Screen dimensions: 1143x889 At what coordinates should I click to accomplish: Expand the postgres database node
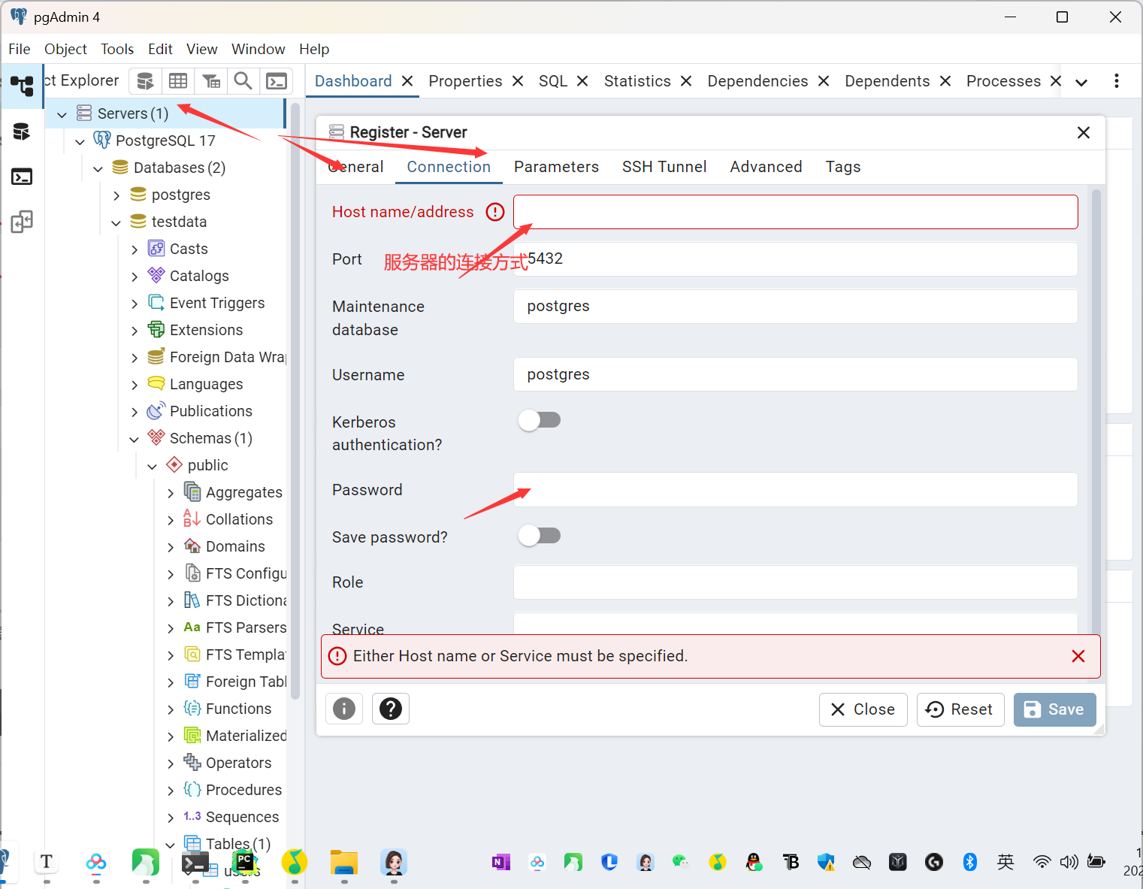point(116,195)
